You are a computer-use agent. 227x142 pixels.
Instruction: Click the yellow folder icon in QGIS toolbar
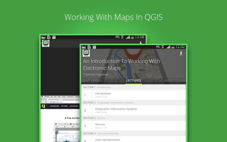tap(68, 124)
